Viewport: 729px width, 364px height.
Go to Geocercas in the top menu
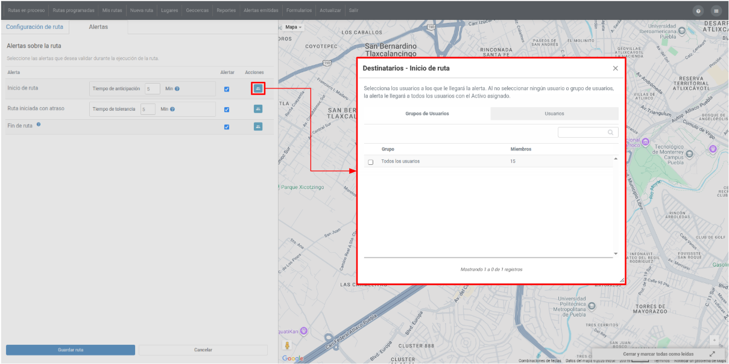tap(197, 11)
